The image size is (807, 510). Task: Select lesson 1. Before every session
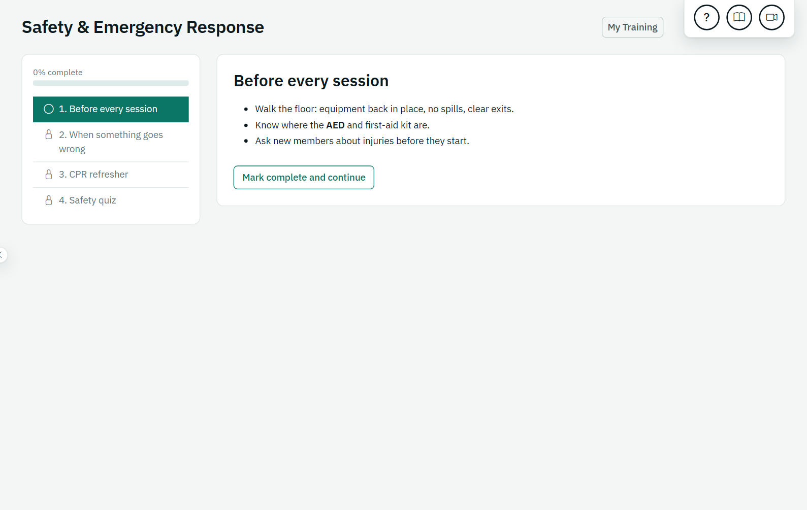(111, 109)
